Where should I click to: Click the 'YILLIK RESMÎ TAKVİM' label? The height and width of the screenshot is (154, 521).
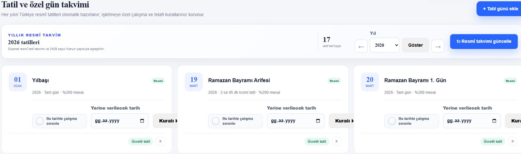pyautogui.click(x=34, y=35)
